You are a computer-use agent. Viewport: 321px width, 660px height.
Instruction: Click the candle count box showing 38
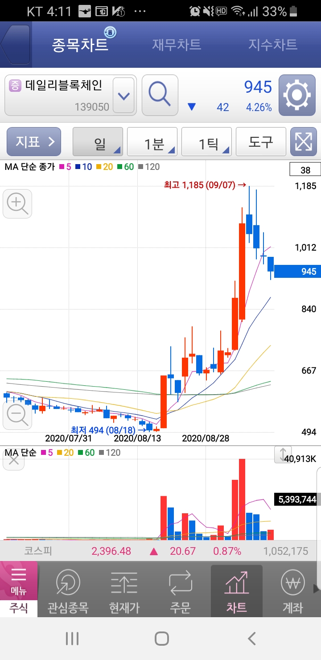click(305, 170)
